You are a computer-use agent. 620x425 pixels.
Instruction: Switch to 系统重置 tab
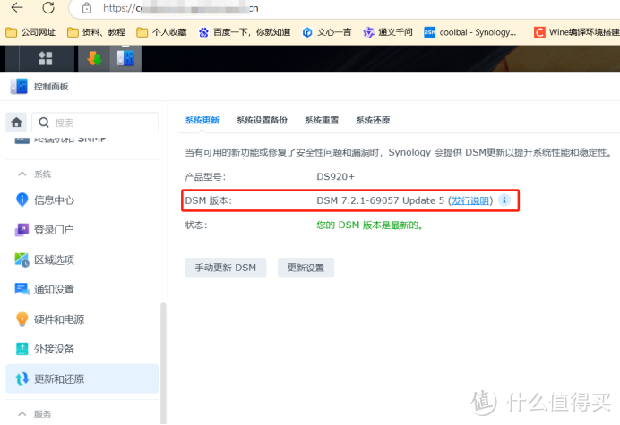pyautogui.click(x=322, y=120)
